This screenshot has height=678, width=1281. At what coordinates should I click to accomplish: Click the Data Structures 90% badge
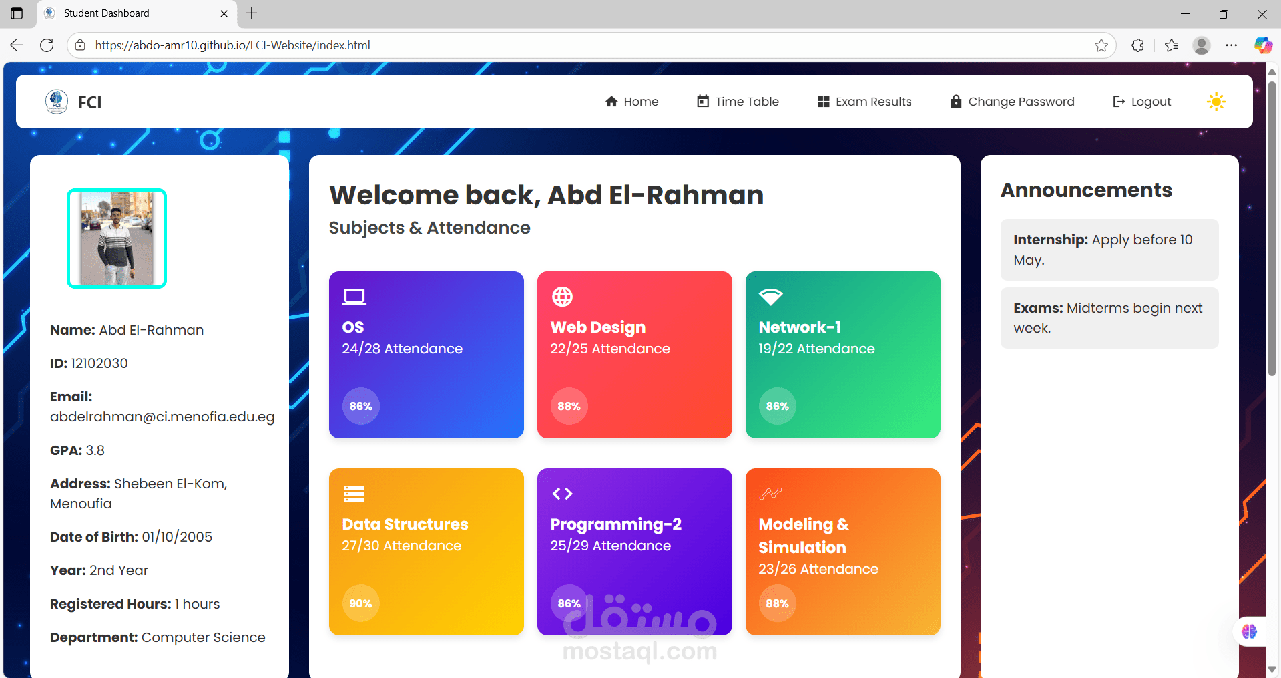[x=361, y=603]
